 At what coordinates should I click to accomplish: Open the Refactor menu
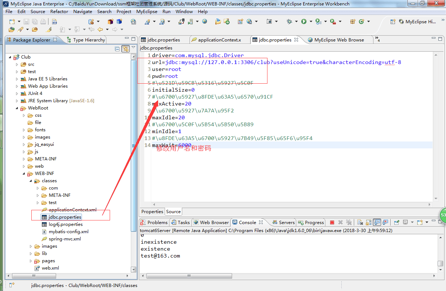[59, 11]
